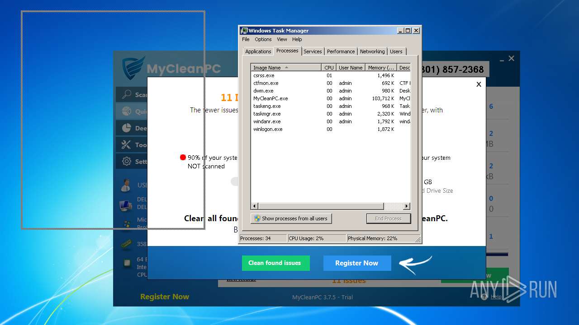The width and height of the screenshot is (579, 325).
Task: Open the Help menu in Task Manager
Action: tap(297, 39)
